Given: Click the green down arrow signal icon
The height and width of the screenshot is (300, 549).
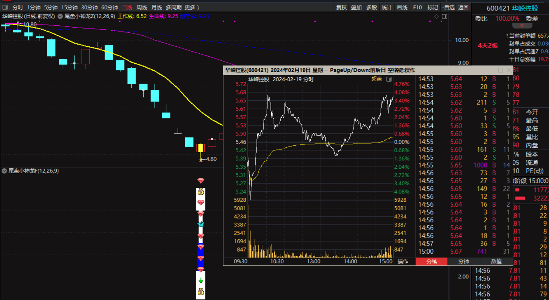Looking at the screenshot, I should pyautogui.click(x=201, y=280).
